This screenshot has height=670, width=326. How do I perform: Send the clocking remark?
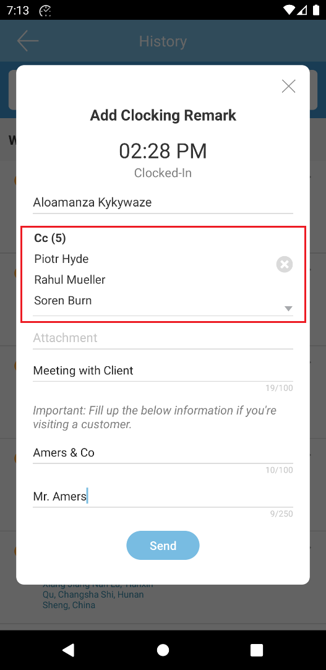[x=163, y=545]
